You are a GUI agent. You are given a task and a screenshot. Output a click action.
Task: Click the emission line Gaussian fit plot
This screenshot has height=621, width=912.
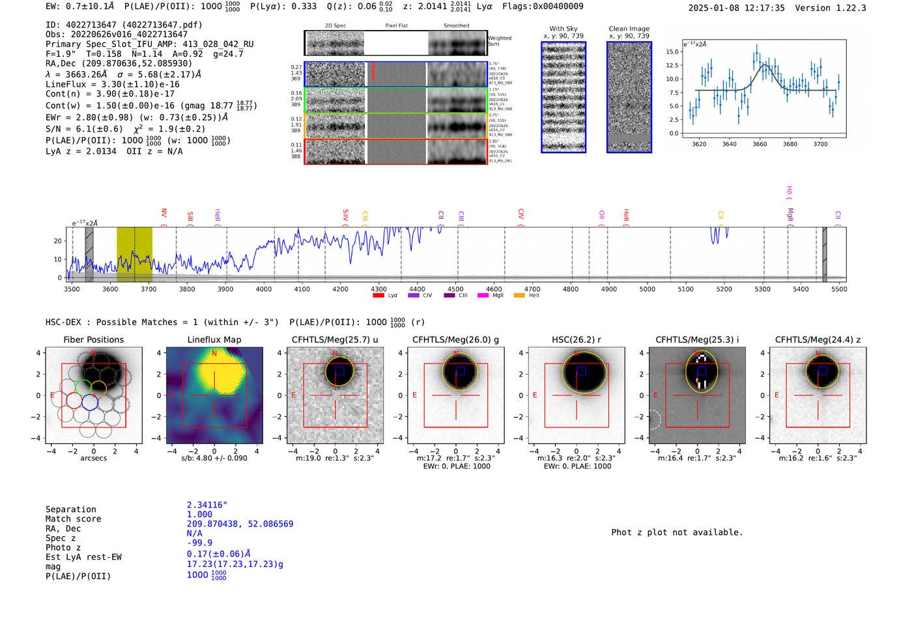point(763,89)
